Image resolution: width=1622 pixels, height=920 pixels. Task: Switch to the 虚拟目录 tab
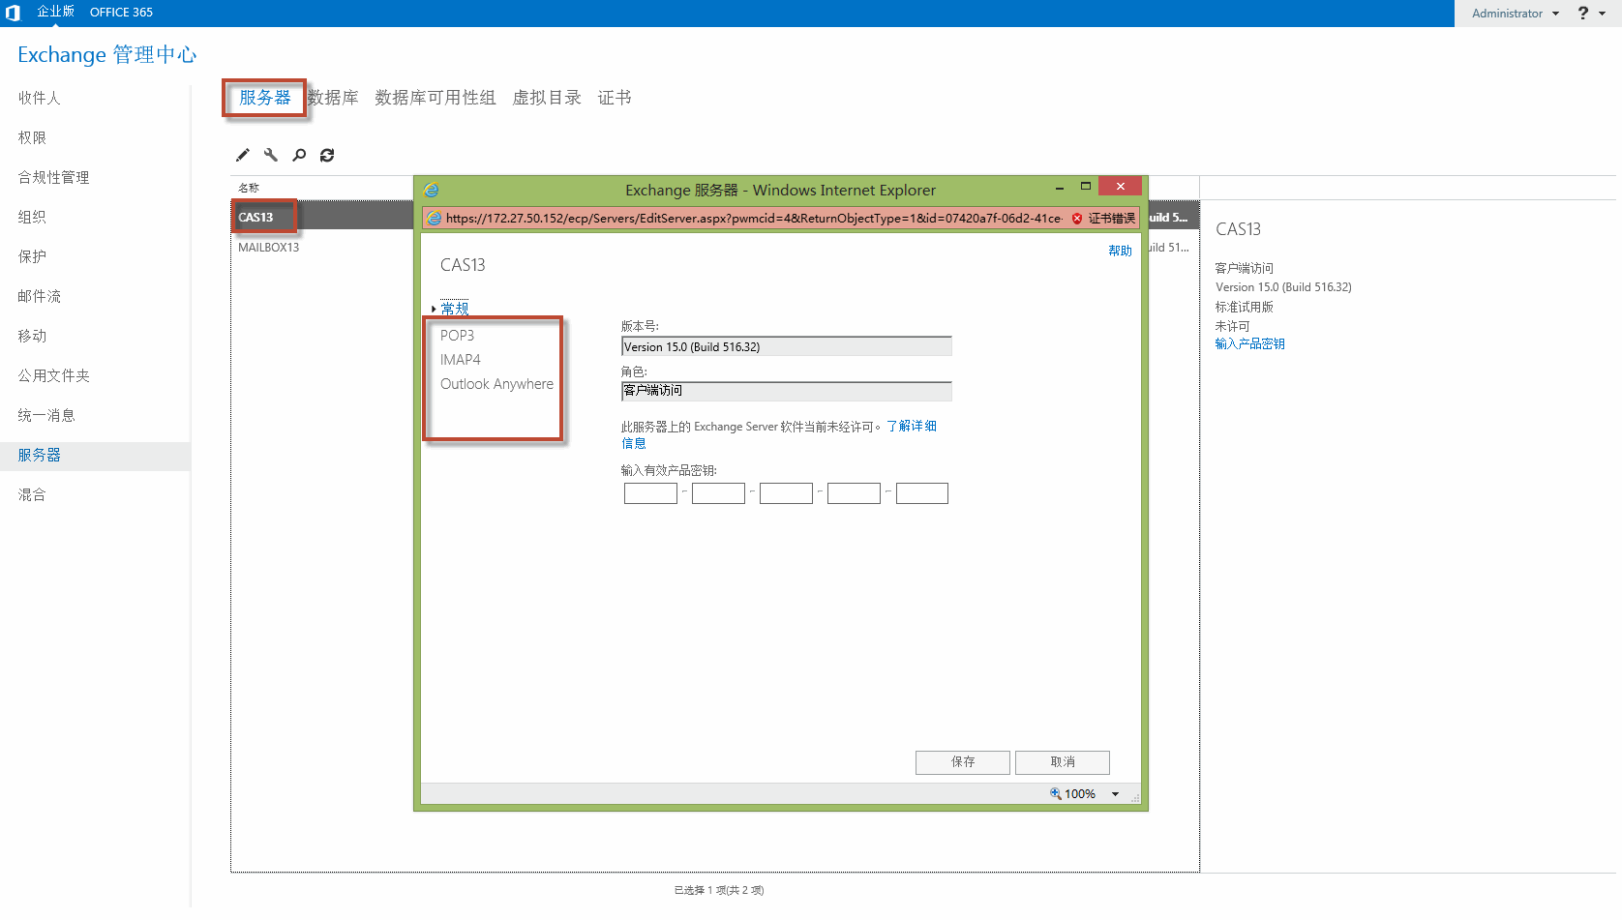pyautogui.click(x=547, y=98)
